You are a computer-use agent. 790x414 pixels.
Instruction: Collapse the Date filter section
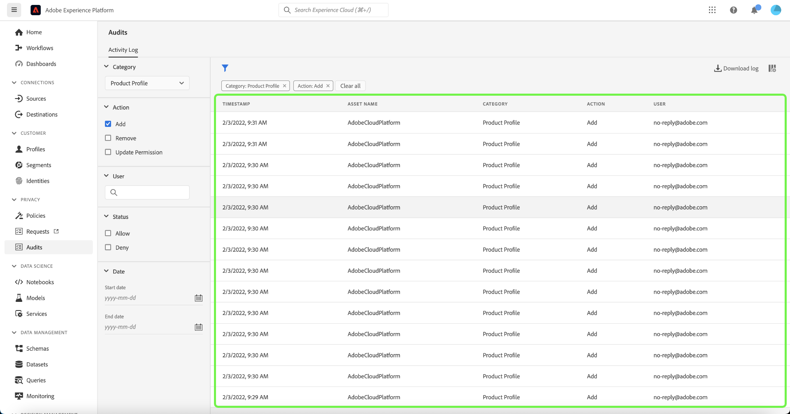(x=106, y=271)
